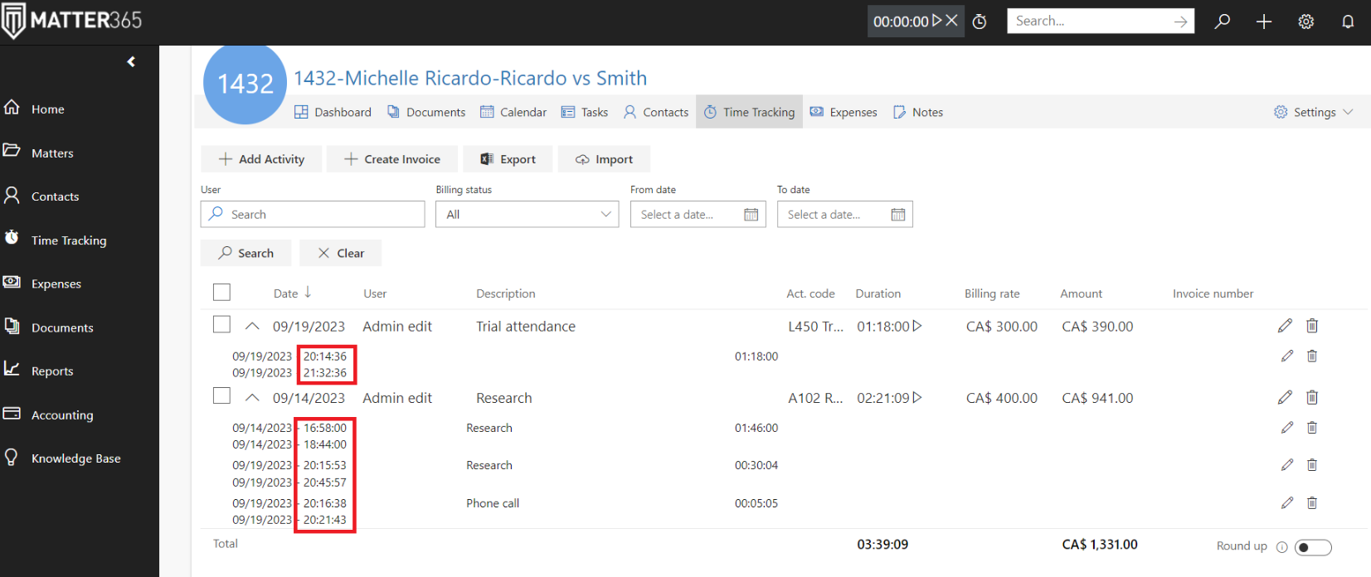Start the timer play button
The image size is (1371, 577).
[x=937, y=21]
